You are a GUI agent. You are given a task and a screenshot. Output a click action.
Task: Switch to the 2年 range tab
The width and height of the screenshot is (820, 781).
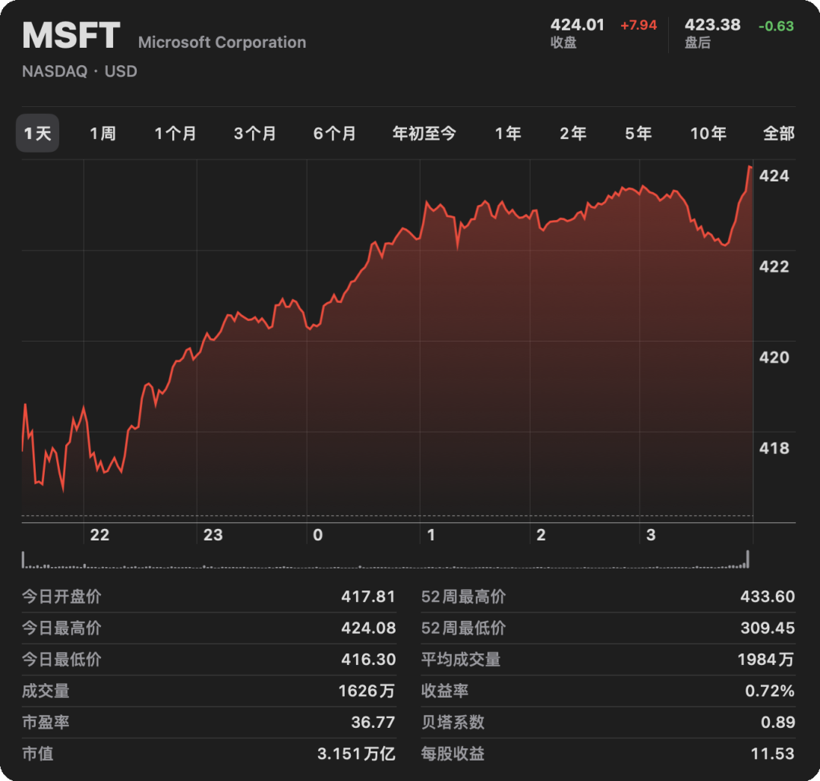[x=573, y=134]
